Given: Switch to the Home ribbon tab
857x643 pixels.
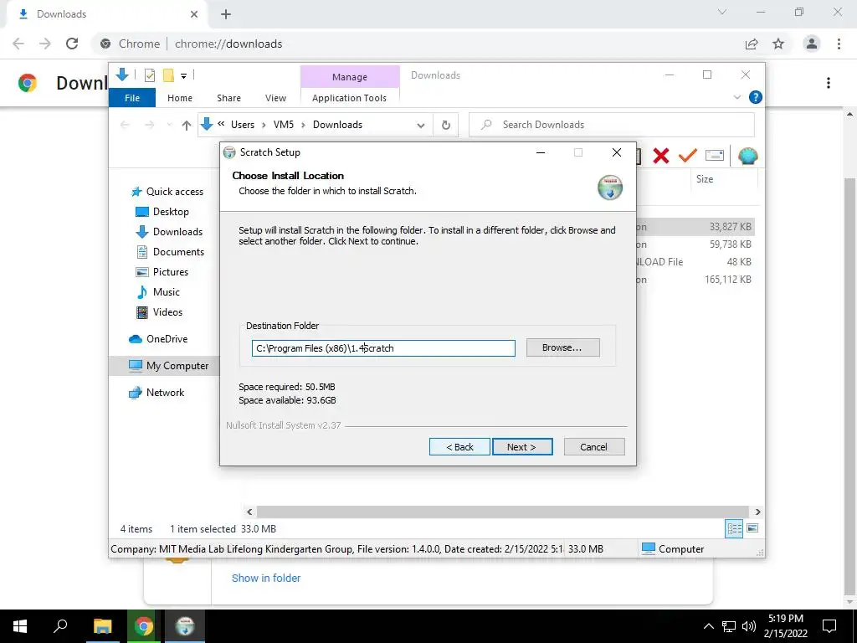Looking at the screenshot, I should coord(180,98).
